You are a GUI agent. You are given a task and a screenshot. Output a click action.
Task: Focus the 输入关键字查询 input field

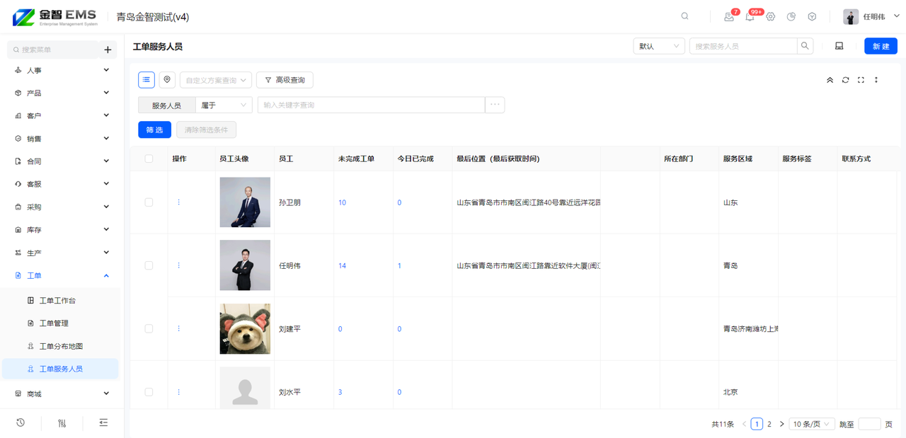(371, 105)
